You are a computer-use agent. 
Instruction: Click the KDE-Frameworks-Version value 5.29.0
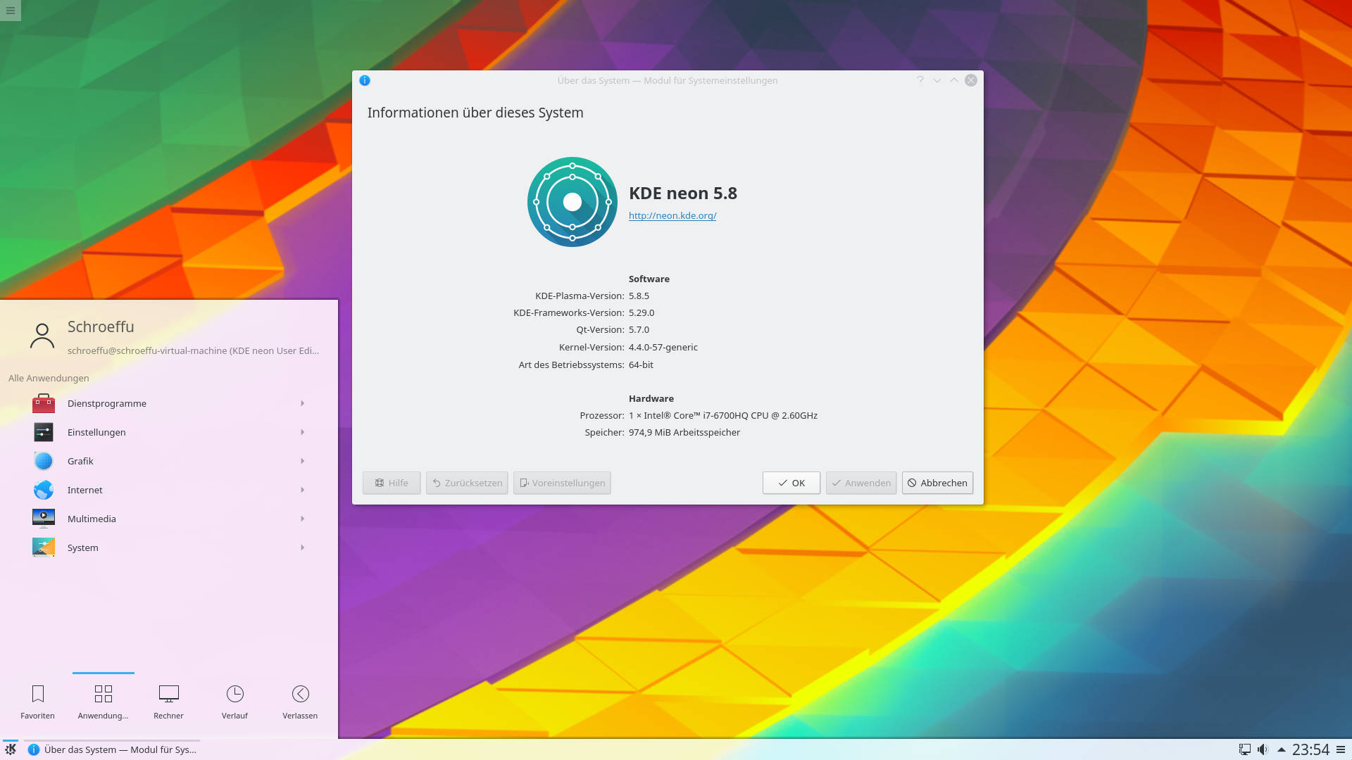641,312
